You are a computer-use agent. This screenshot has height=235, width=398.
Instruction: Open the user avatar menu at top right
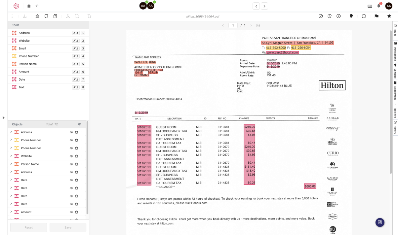[389, 6]
